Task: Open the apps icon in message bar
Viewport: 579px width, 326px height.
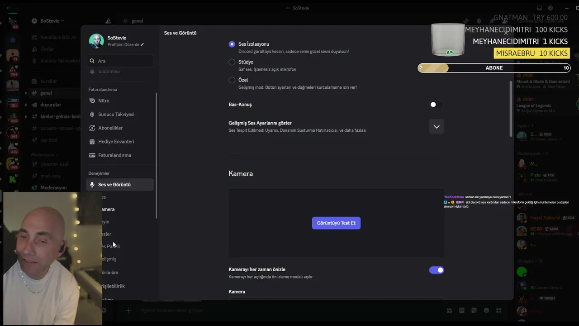Action: pyautogui.click(x=499, y=311)
